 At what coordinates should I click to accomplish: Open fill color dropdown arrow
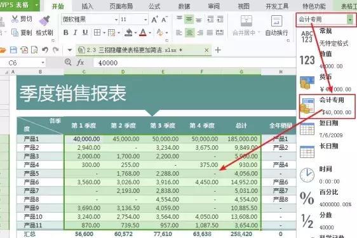(x=136, y=33)
